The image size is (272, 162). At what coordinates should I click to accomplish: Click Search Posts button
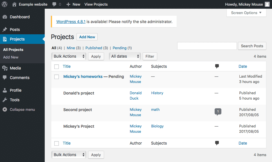[252, 46]
